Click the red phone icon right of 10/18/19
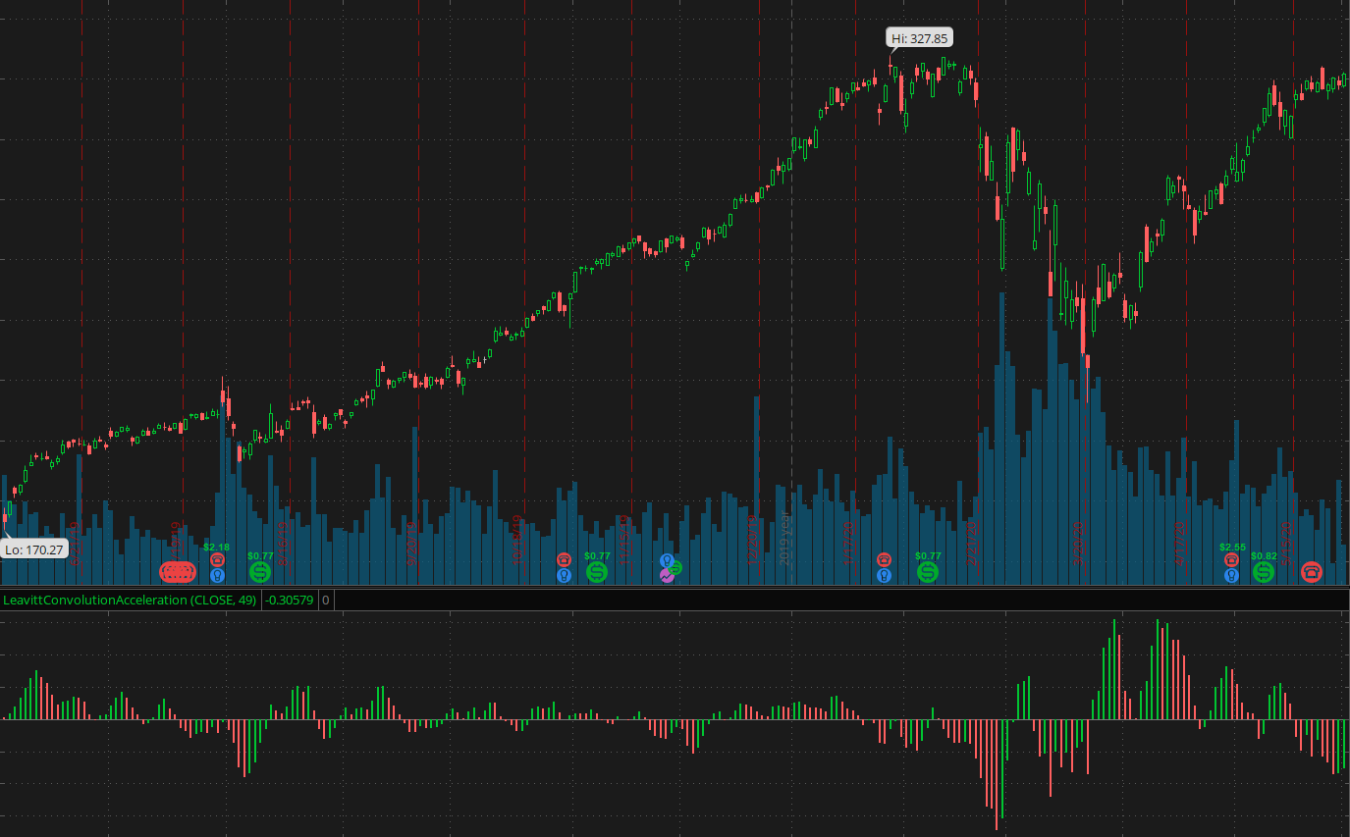 (x=564, y=559)
